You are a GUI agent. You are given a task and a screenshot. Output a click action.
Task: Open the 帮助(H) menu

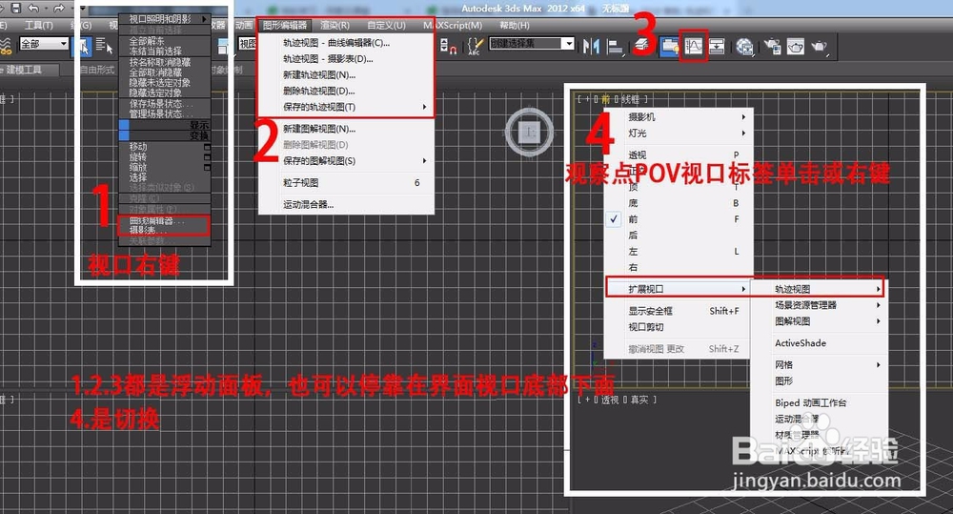[515, 25]
